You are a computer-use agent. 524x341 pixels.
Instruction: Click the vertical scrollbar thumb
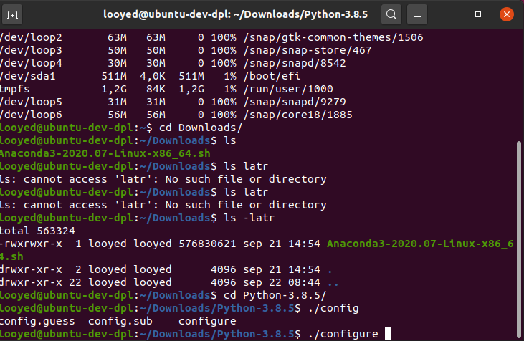point(520,236)
